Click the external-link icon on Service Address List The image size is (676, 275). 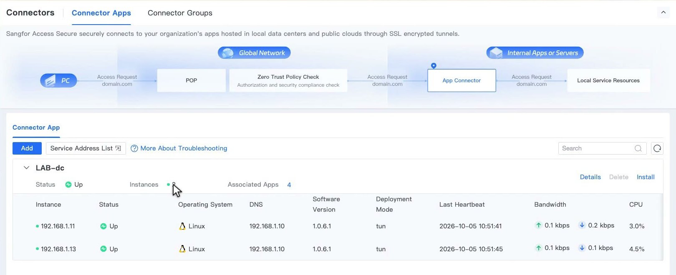pyautogui.click(x=118, y=148)
